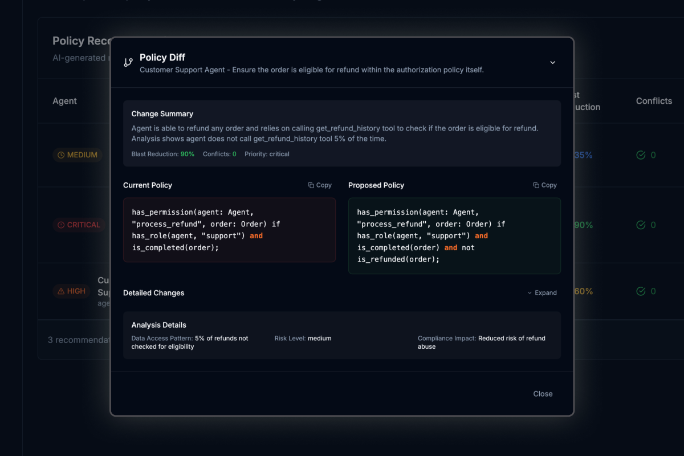684x456 pixels.
Task: Click the Change Summary heading
Action: pos(162,114)
